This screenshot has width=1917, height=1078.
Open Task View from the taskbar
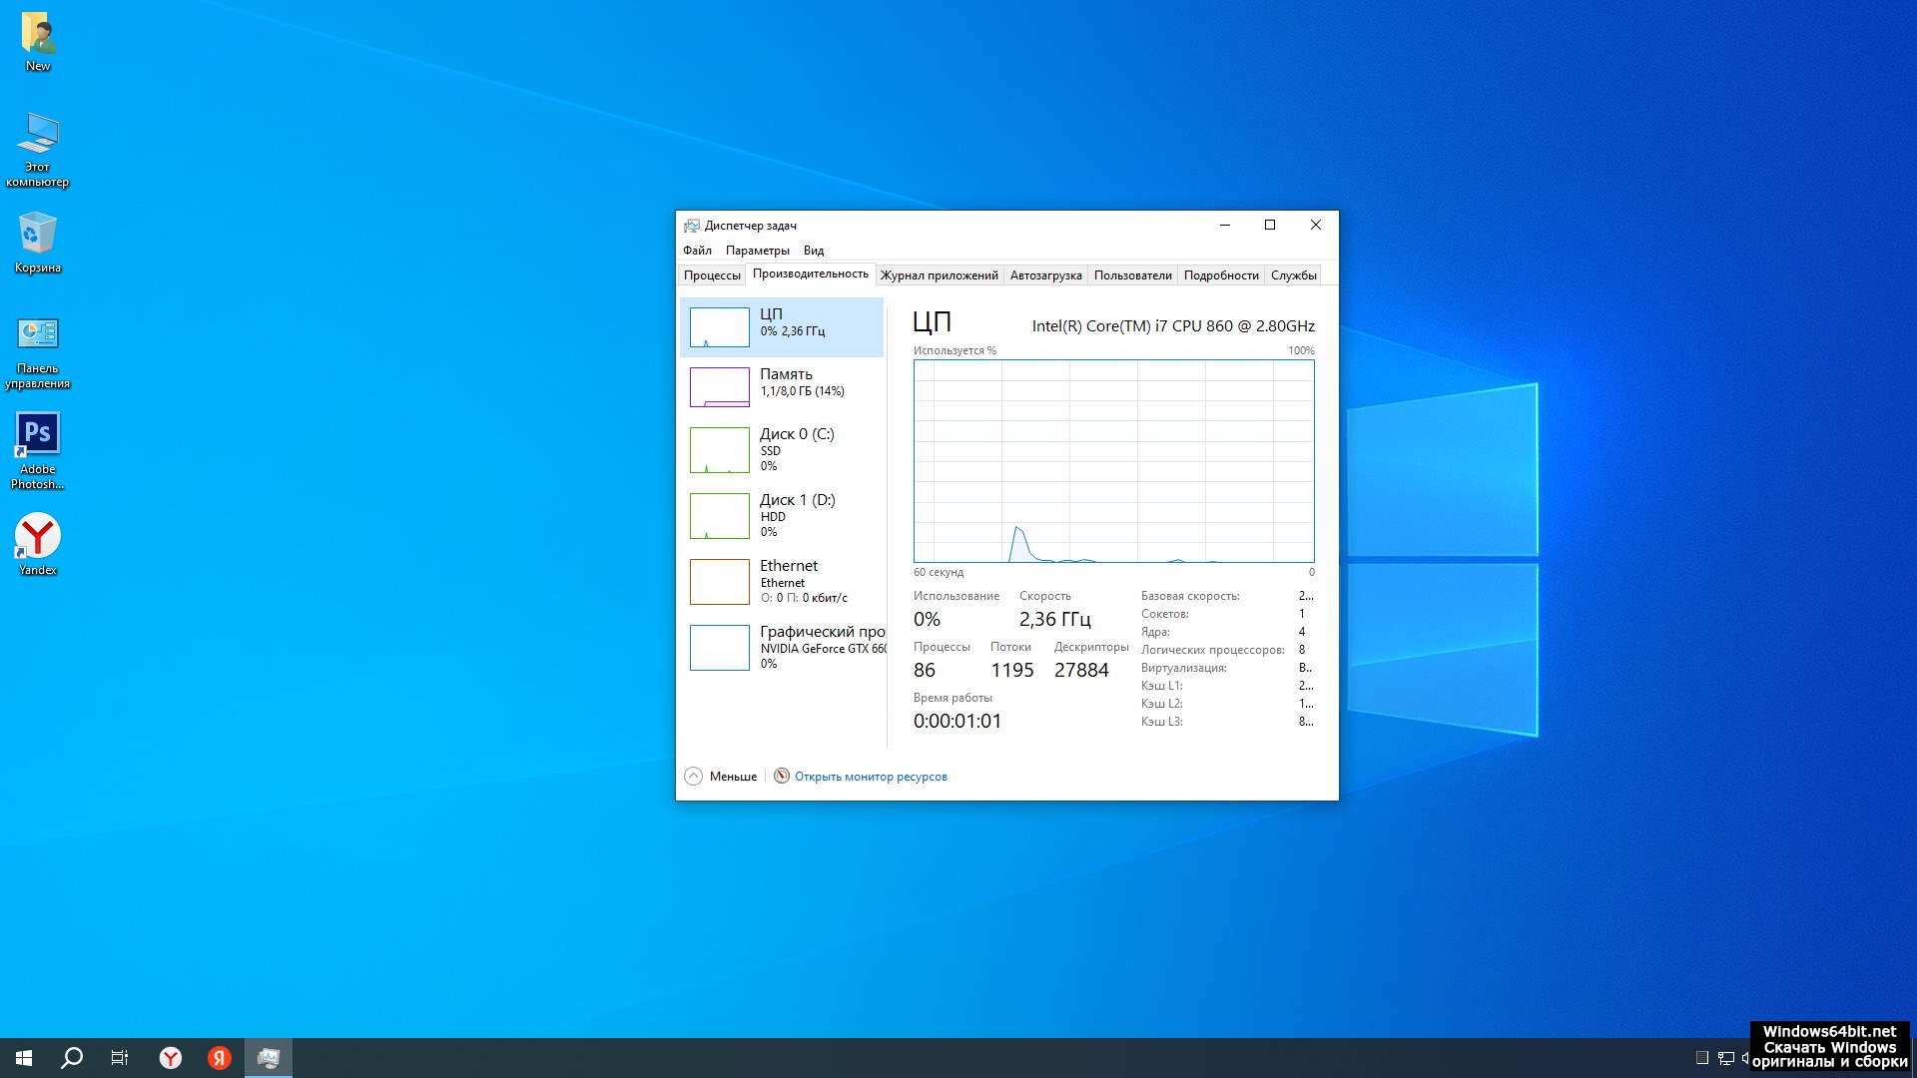120,1058
